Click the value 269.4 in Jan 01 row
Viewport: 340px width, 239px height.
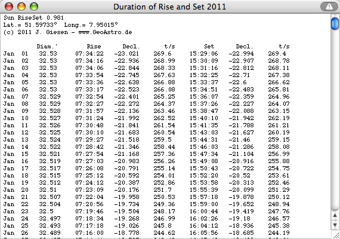coord(277,54)
